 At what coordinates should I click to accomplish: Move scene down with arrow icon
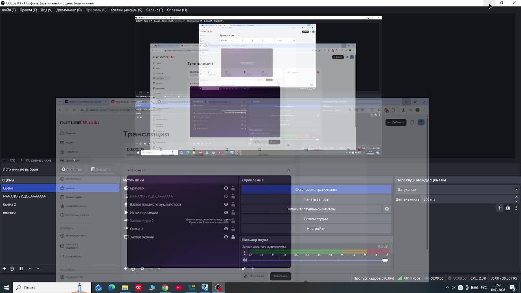(38, 269)
